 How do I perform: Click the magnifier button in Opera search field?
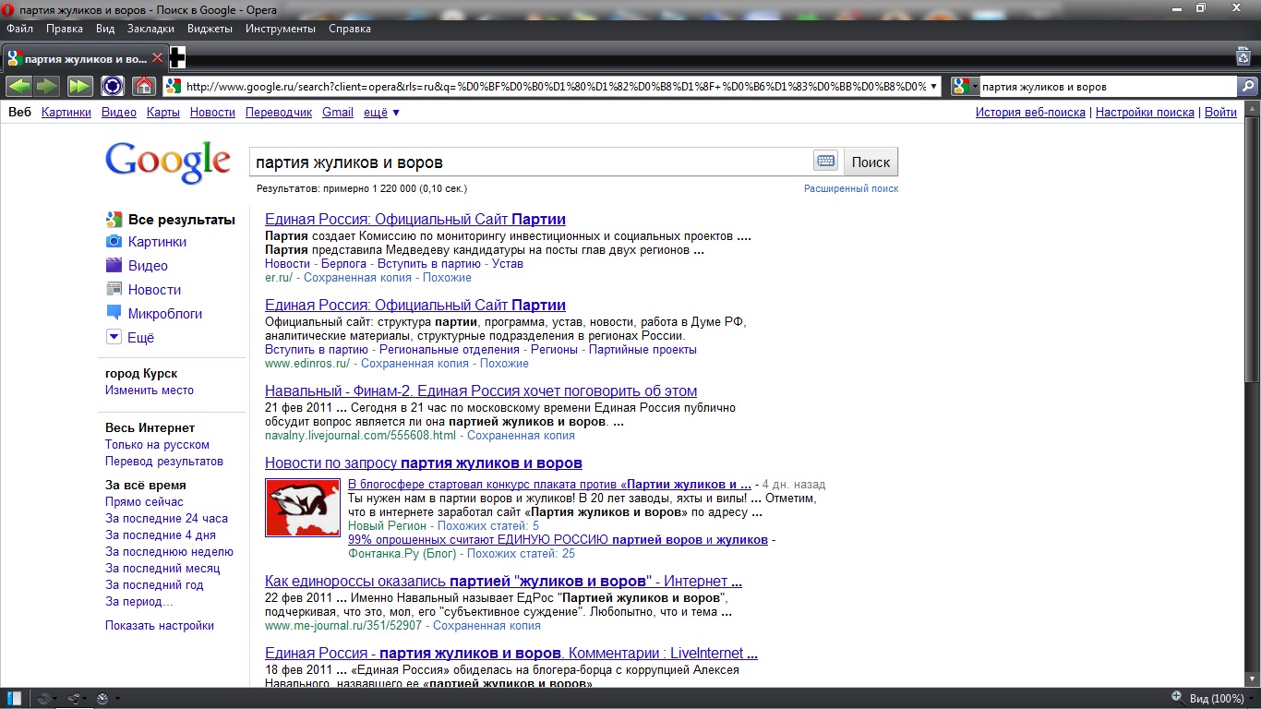[x=1247, y=87]
